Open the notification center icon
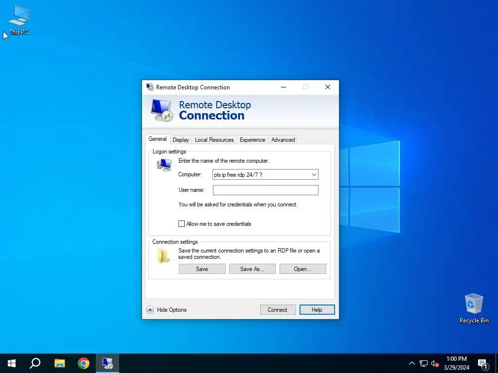 click(483, 364)
